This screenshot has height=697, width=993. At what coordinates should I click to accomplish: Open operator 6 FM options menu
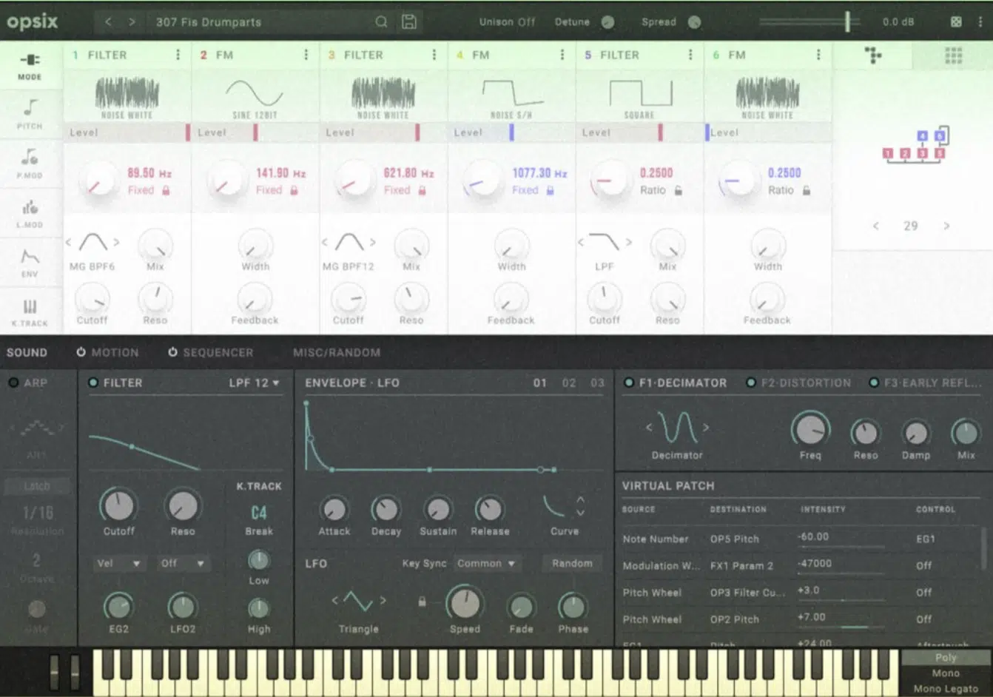point(818,55)
